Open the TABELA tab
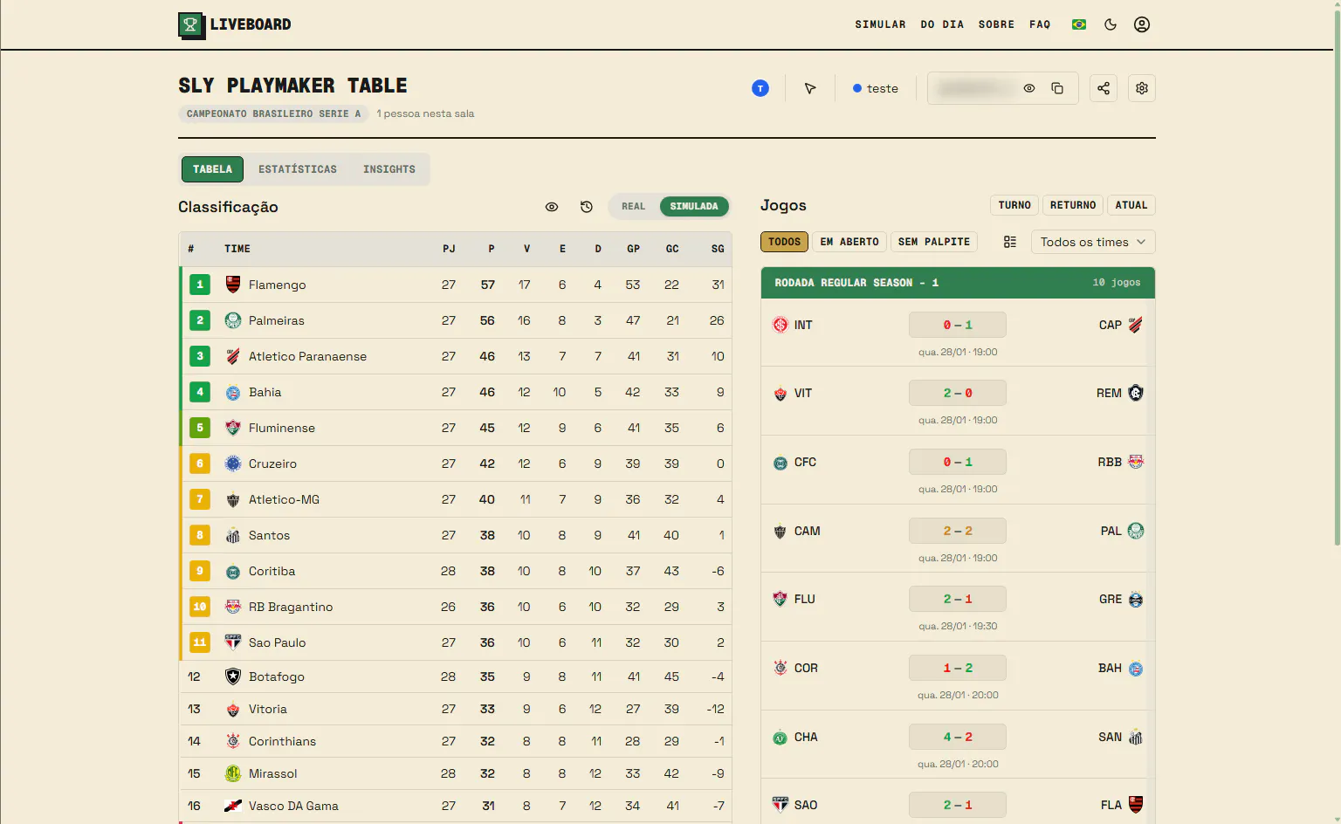The image size is (1341, 824). (x=212, y=169)
